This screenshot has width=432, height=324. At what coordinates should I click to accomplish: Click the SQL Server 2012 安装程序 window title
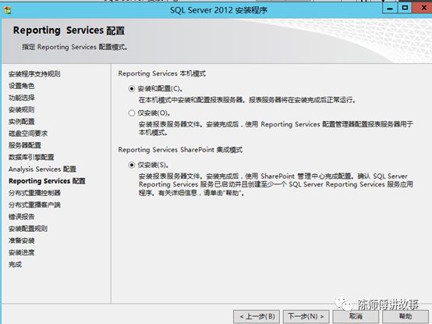pos(218,10)
